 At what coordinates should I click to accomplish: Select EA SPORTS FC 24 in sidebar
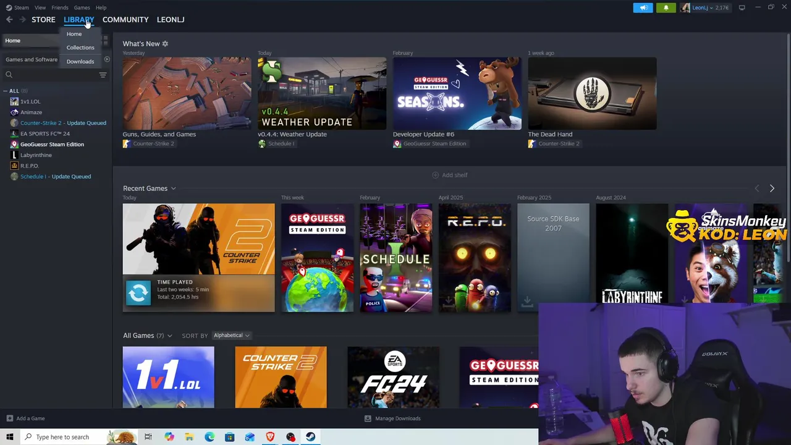pos(45,133)
